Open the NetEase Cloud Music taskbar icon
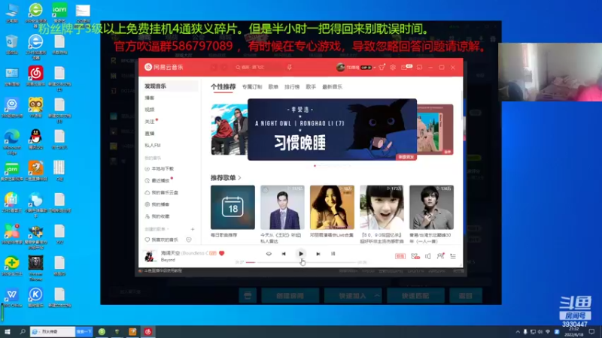 click(x=148, y=331)
